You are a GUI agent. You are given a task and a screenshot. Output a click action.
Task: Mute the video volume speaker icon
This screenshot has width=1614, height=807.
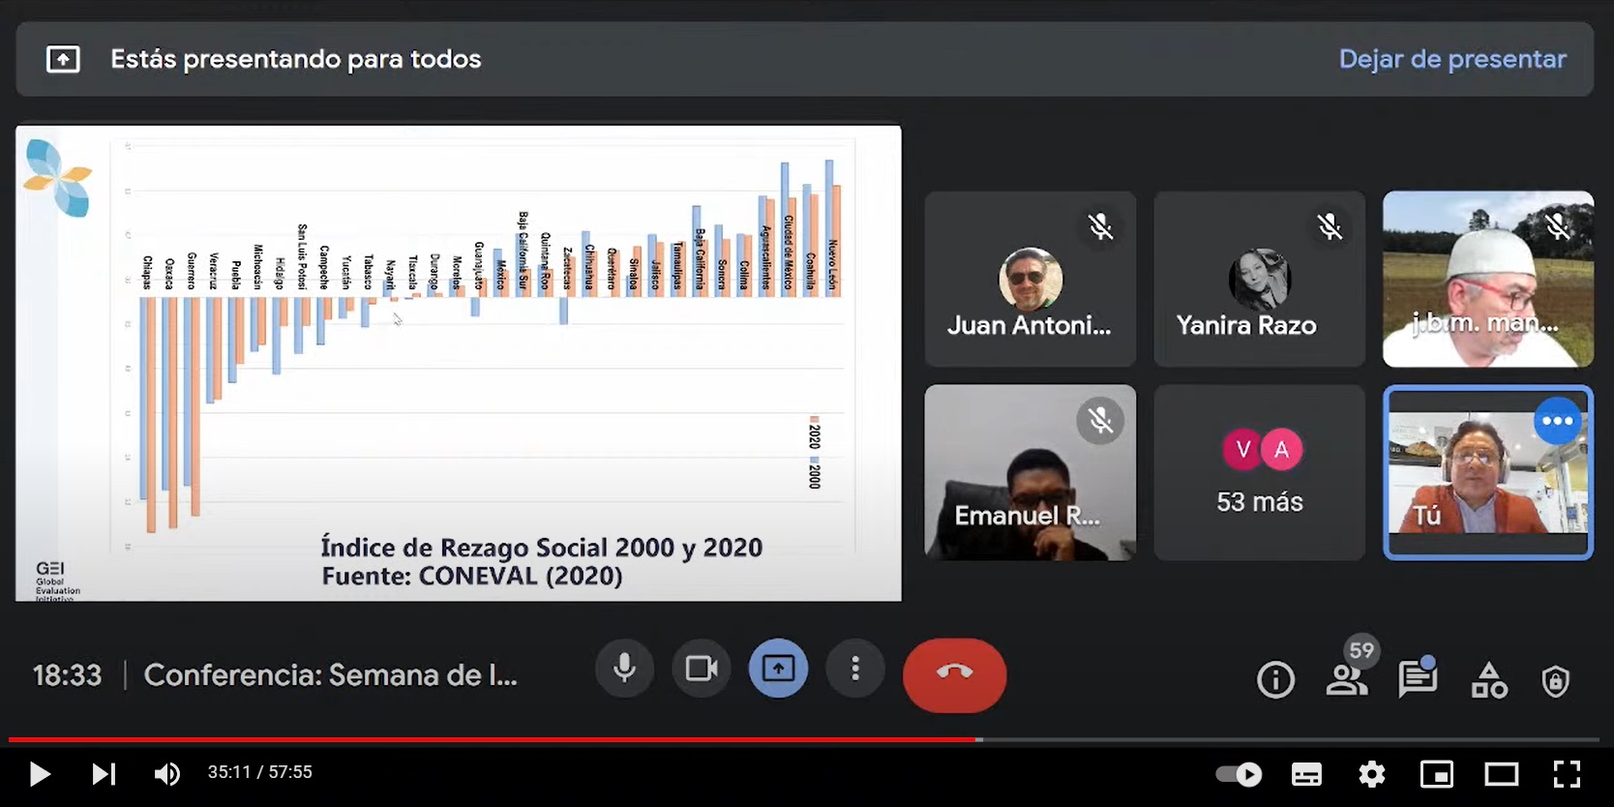pos(167,773)
